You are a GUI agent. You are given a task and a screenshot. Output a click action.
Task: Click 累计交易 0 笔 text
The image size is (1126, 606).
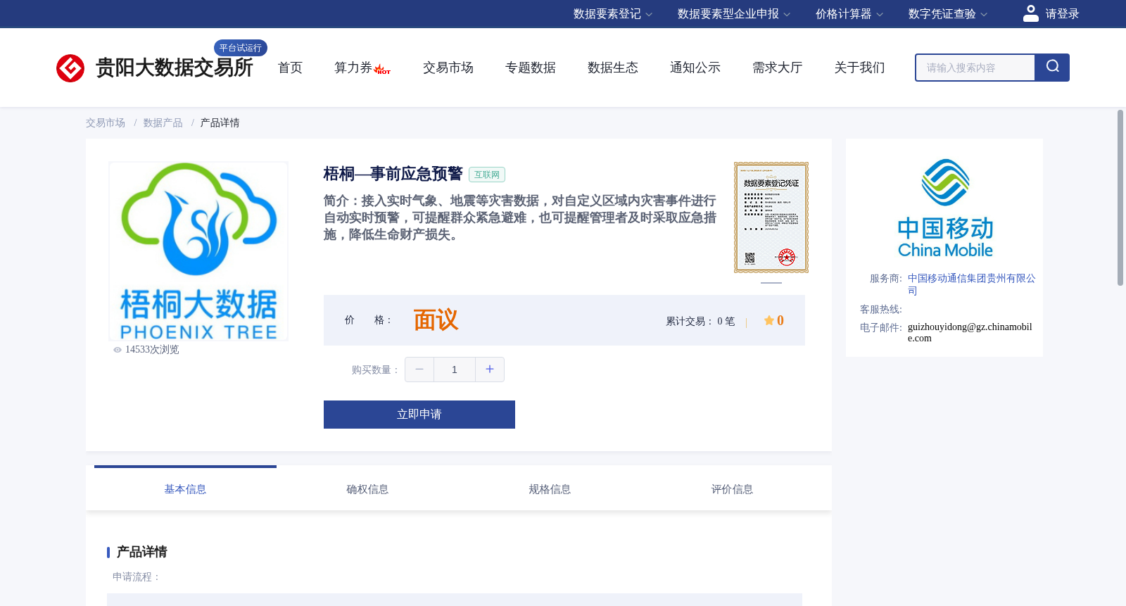pyautogui.click(x=700, y=321)
